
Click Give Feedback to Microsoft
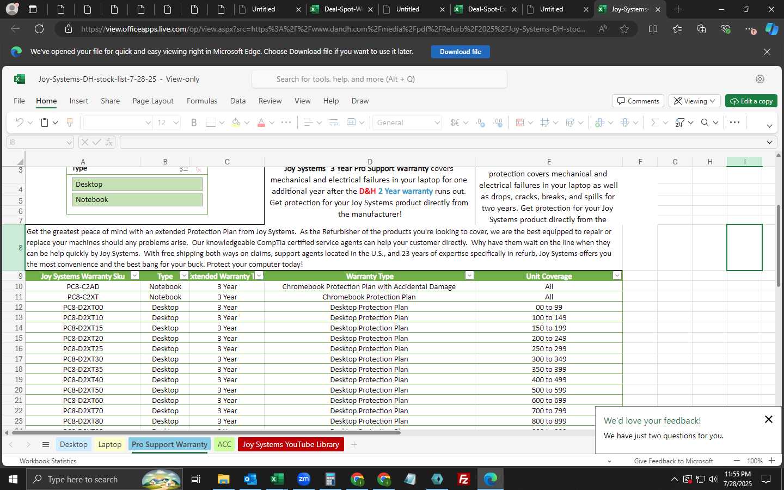pos(673,461)
